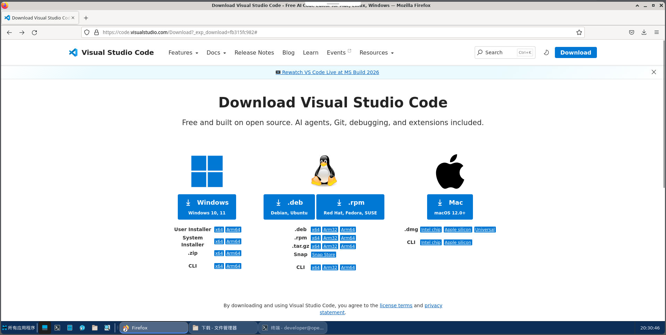Reload the current page
Viewport: 666px width, 335px height.
[34, 32]
